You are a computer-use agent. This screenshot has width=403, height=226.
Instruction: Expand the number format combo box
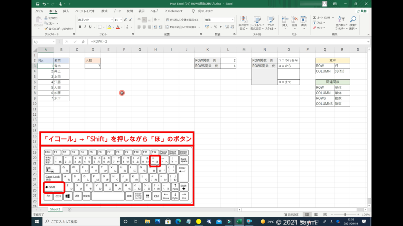[232, 20]
